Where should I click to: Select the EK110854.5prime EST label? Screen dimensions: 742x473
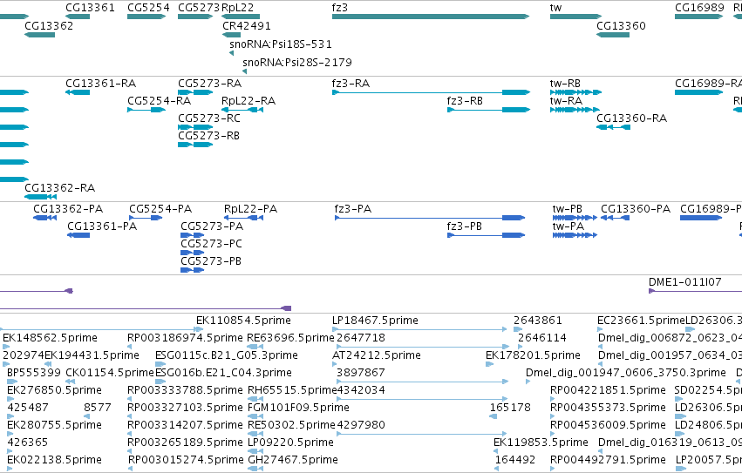pos(243,321)
